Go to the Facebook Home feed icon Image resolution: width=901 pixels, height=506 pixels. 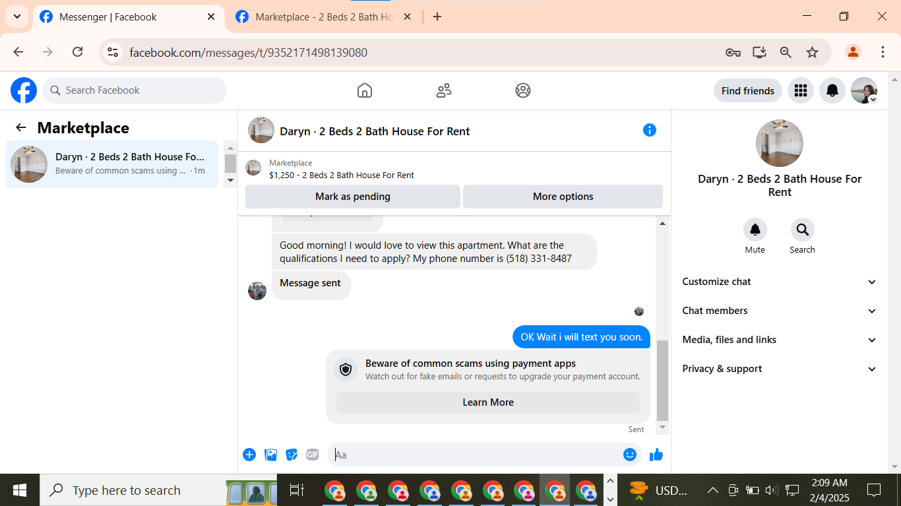click(365, 90)
